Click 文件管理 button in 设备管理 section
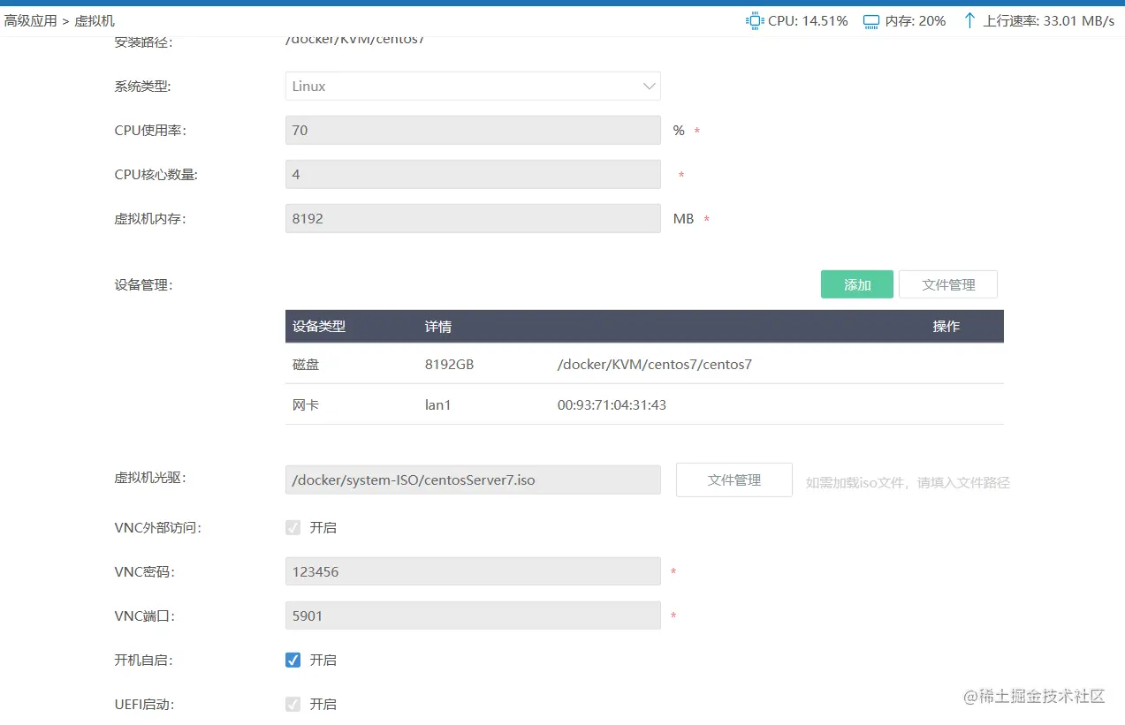1125x725 pixels. [948, 284]
